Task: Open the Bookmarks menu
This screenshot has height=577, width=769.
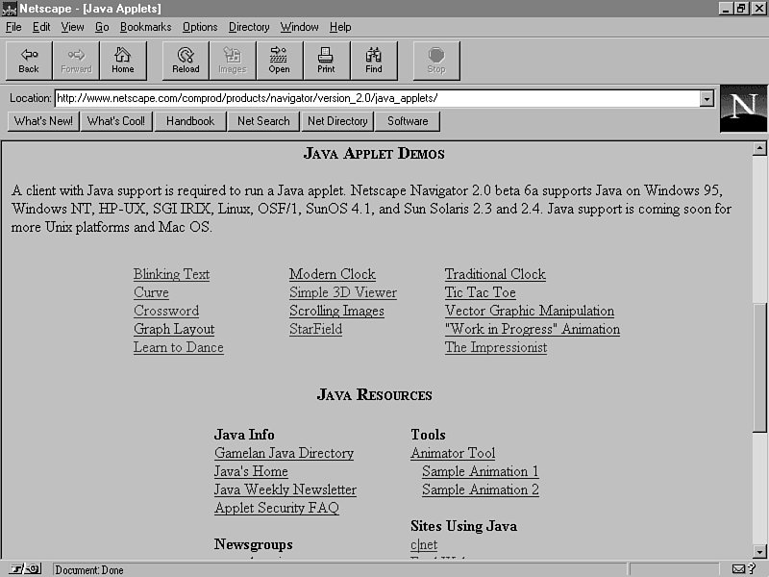Action: pyautogui.click(x=146, y=27)
